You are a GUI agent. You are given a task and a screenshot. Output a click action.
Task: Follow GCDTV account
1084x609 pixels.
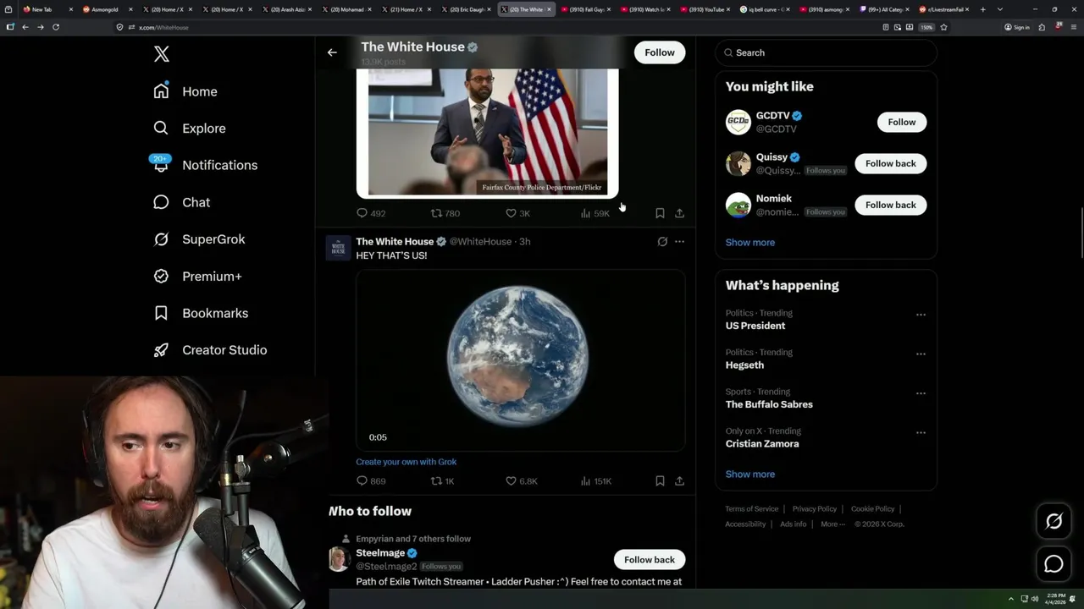pos(901,122)
